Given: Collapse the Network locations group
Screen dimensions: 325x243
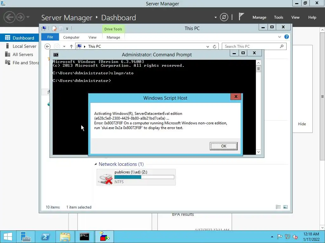Looking at the screenshot, I should tap(95, 164).
